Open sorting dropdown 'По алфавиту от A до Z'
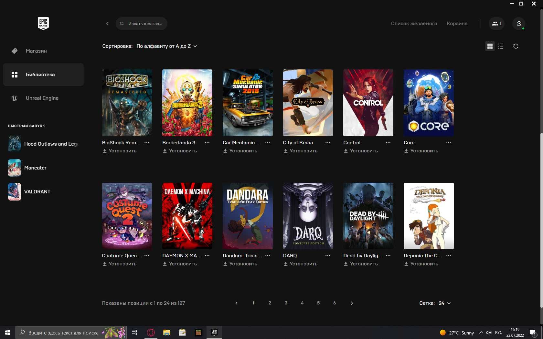 [x=167, y=46]
